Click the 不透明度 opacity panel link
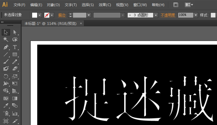The width and height of the screenshot is (217, 125). (x=168, y=15)
